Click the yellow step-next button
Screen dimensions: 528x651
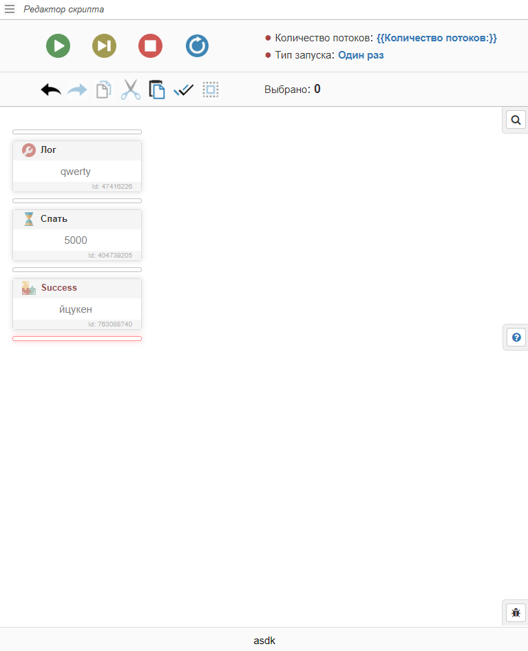(x=104, y=45)
